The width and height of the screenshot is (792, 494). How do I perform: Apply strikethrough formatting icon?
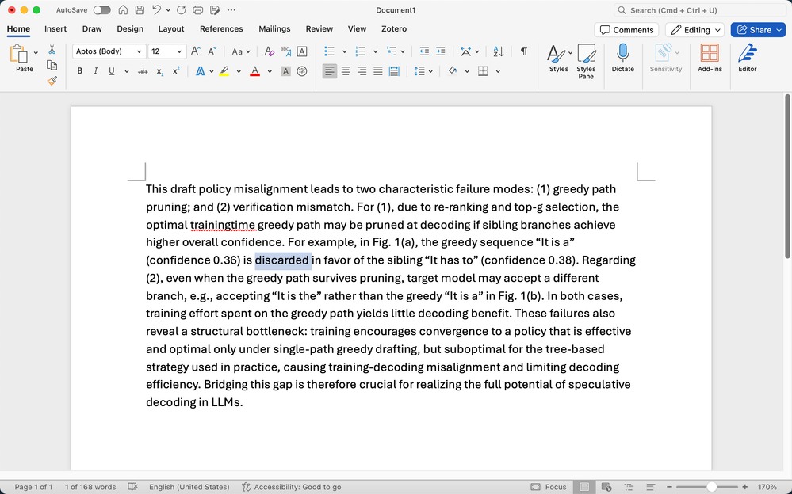tap(143, 71)
